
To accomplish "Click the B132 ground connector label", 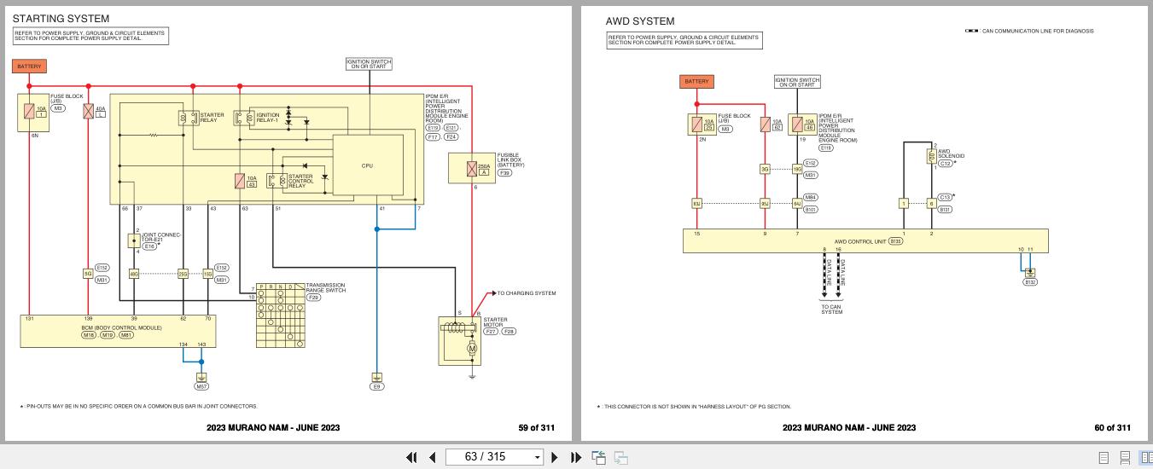I will pyautogui.click(x=1030, y=282).
